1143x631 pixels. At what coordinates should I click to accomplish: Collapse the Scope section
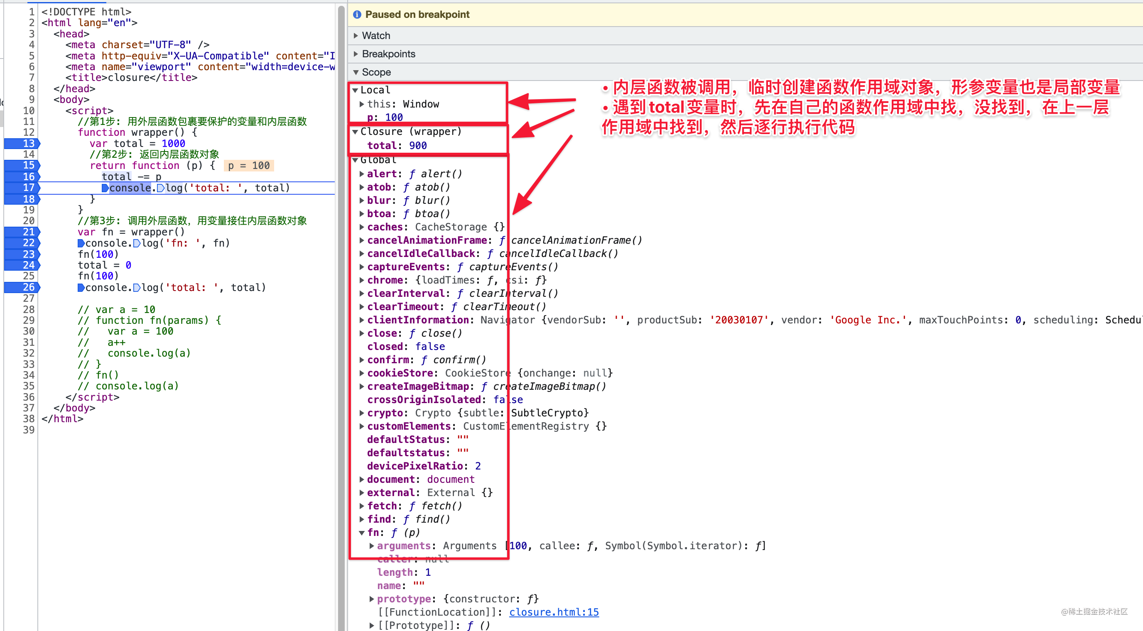[376, 72]
